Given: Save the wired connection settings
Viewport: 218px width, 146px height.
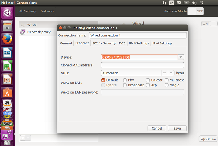Looking at the screenshot, I should click(x=177, y=128).
